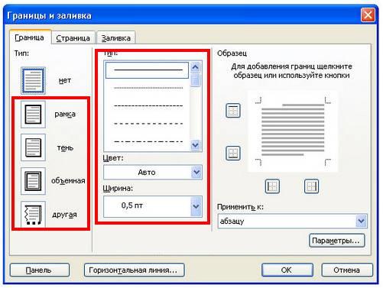Screen dimensions: 383x288
Task: Select the 'объемная' 3D border icon
Action: (x=33, y=181)
